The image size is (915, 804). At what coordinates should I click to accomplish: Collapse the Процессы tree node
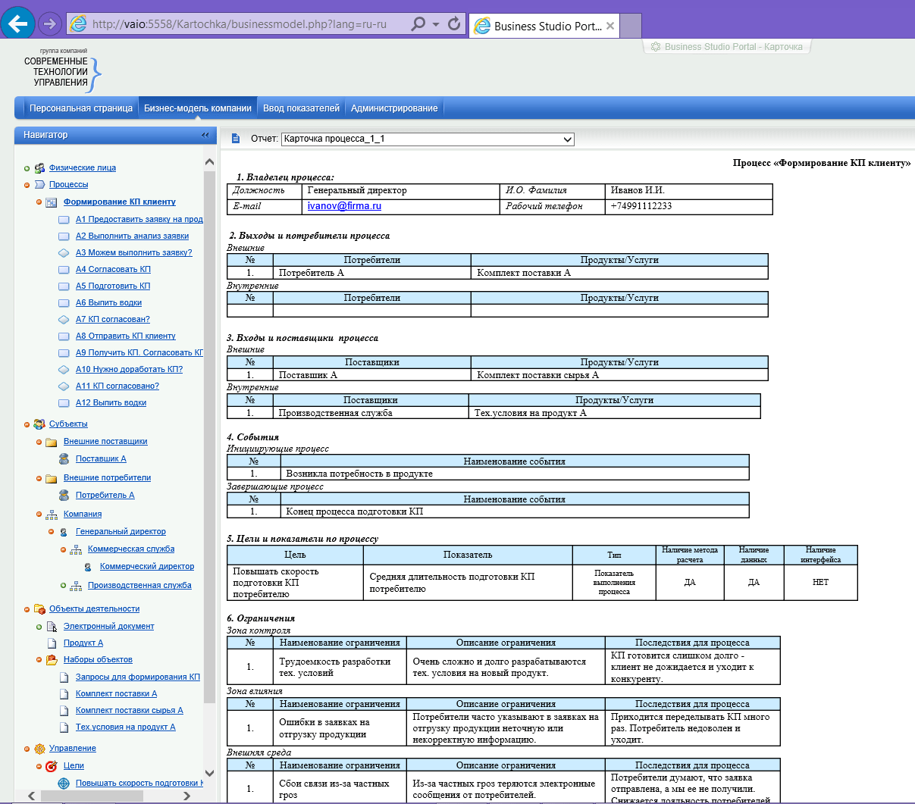tap(27, 185)
